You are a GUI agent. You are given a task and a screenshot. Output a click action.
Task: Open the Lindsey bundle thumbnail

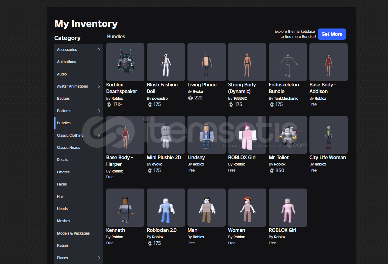(207, 135)
